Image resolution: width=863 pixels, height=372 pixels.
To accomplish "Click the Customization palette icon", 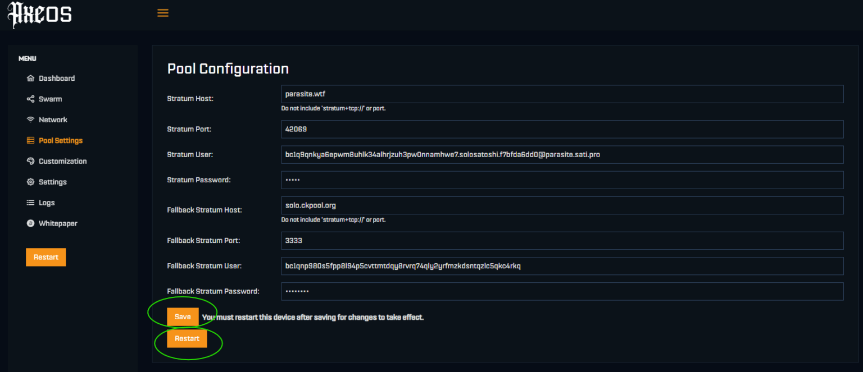I will pyautogui.click(x=30, y=162).
